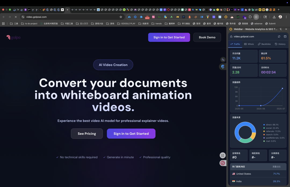The height and width of the screenshot is (187, 290).
Task: Click the grid floating button near page bottom
Action: [x=223, y=155]
